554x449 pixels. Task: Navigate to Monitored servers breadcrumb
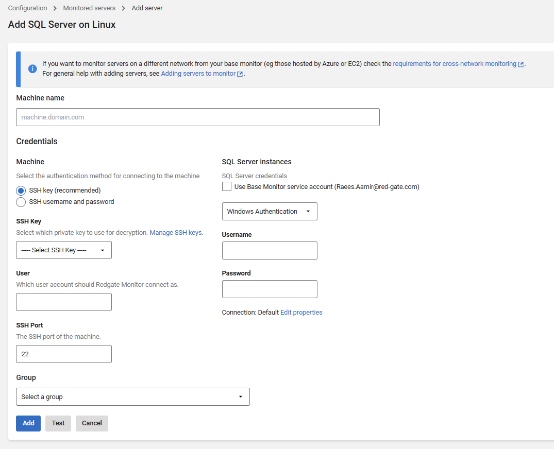pyautogui.click(x=89, y=8)
